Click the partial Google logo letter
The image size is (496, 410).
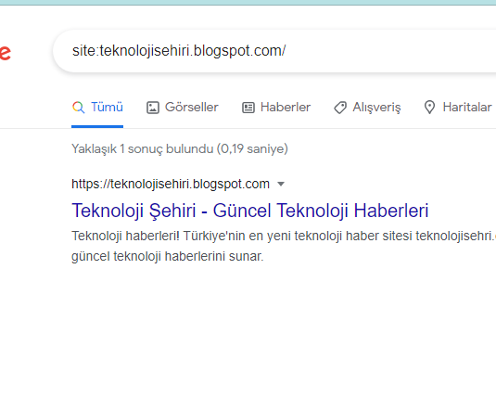tap(5, 53)
